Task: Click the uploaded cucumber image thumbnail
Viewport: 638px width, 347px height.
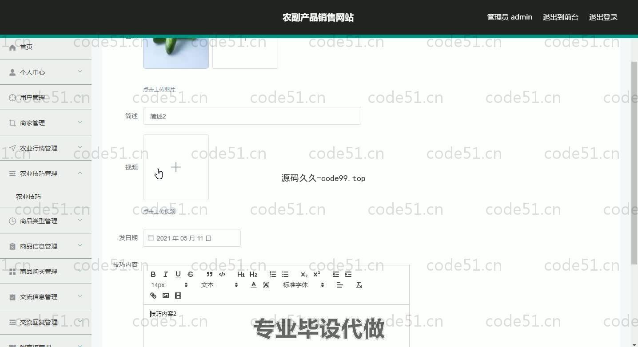Action: pyautogui.click(x=176, y=53)
